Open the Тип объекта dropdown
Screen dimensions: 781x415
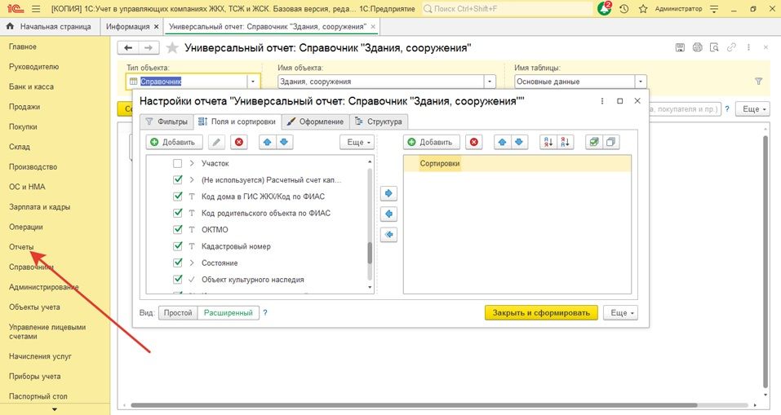tap(253, 82)
